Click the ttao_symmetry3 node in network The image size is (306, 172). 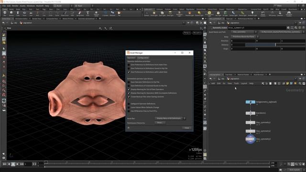[251, 139]
